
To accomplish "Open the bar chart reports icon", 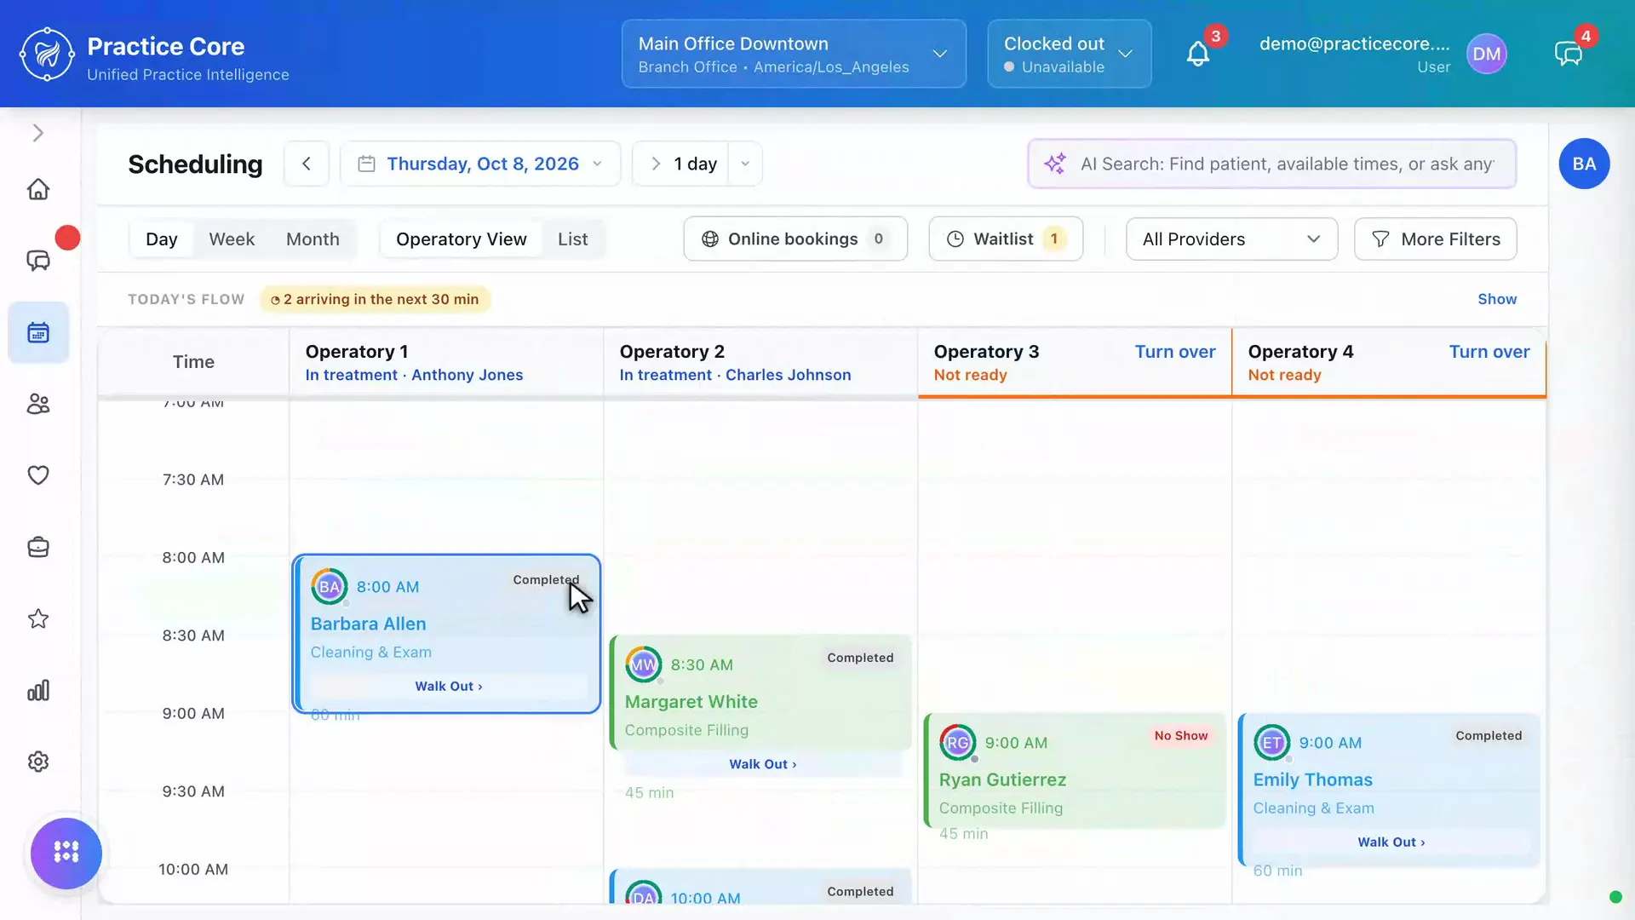I will coord(38,690).
